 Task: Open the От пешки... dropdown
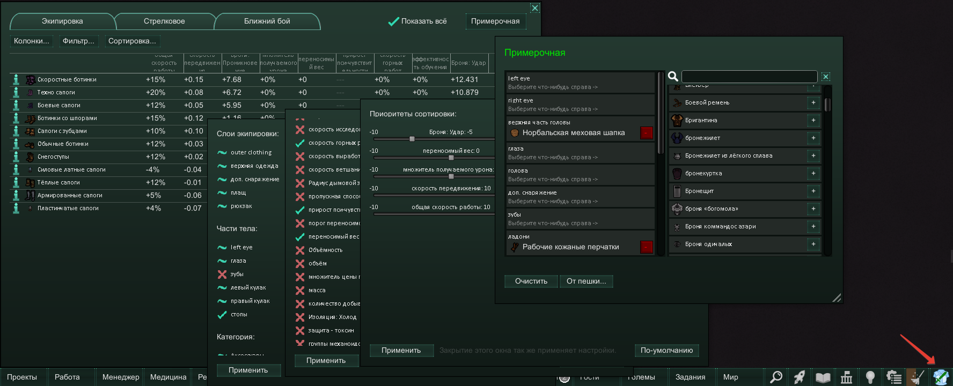tap(587, 281)
